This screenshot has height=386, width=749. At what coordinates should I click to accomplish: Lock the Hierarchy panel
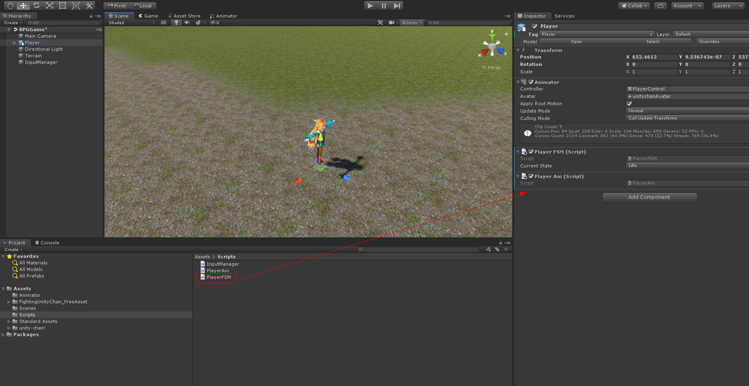pos(91,16)
